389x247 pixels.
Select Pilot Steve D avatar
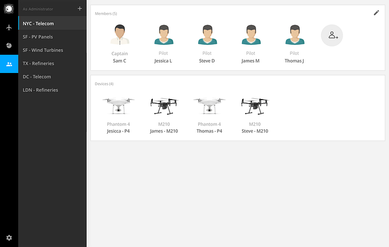(208, 34)
